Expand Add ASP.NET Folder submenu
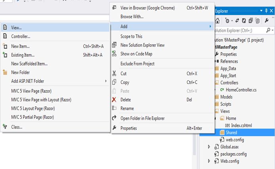This screenshot has width=275, height=169. click(x=55, y=81)
